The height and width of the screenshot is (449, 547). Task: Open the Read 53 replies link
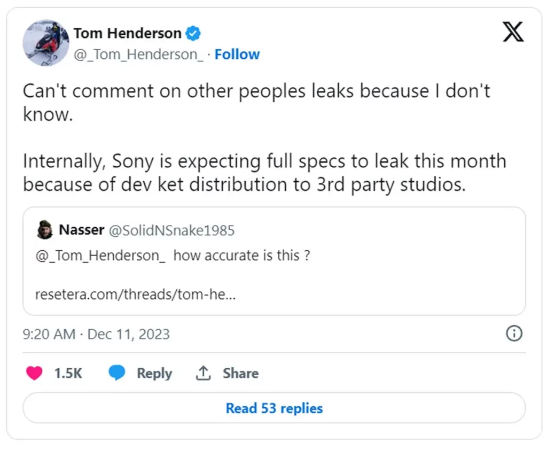point(273,408)
